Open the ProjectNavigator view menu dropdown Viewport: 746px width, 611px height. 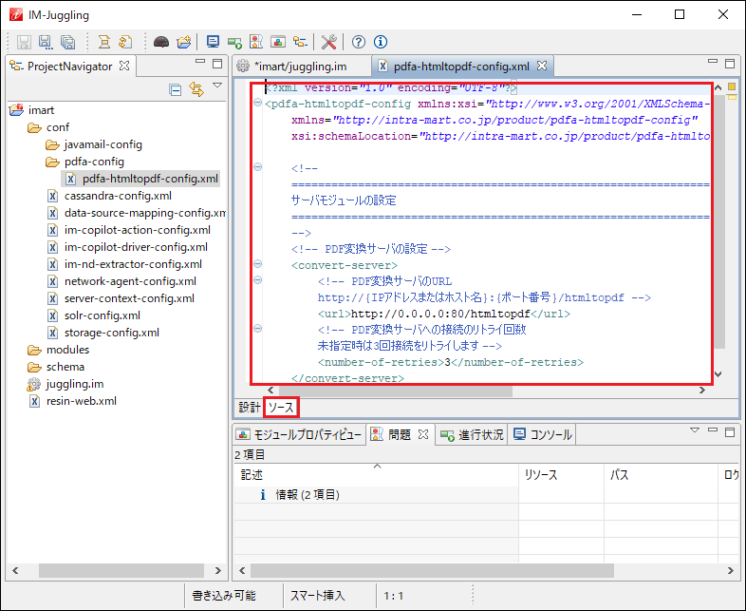(x=216, y=87)
